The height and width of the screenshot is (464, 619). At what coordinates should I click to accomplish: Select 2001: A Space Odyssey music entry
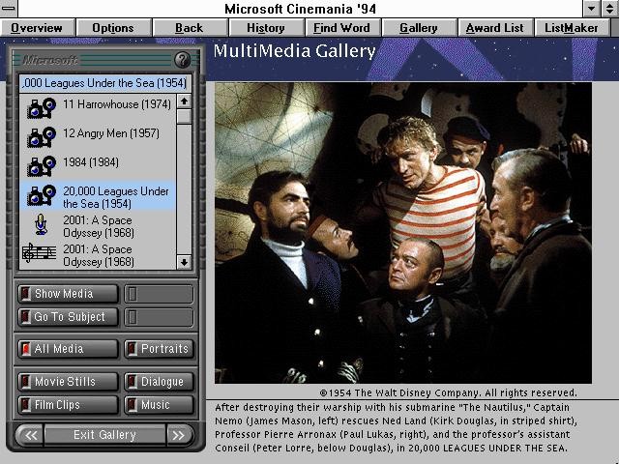[x=98, y=255]
